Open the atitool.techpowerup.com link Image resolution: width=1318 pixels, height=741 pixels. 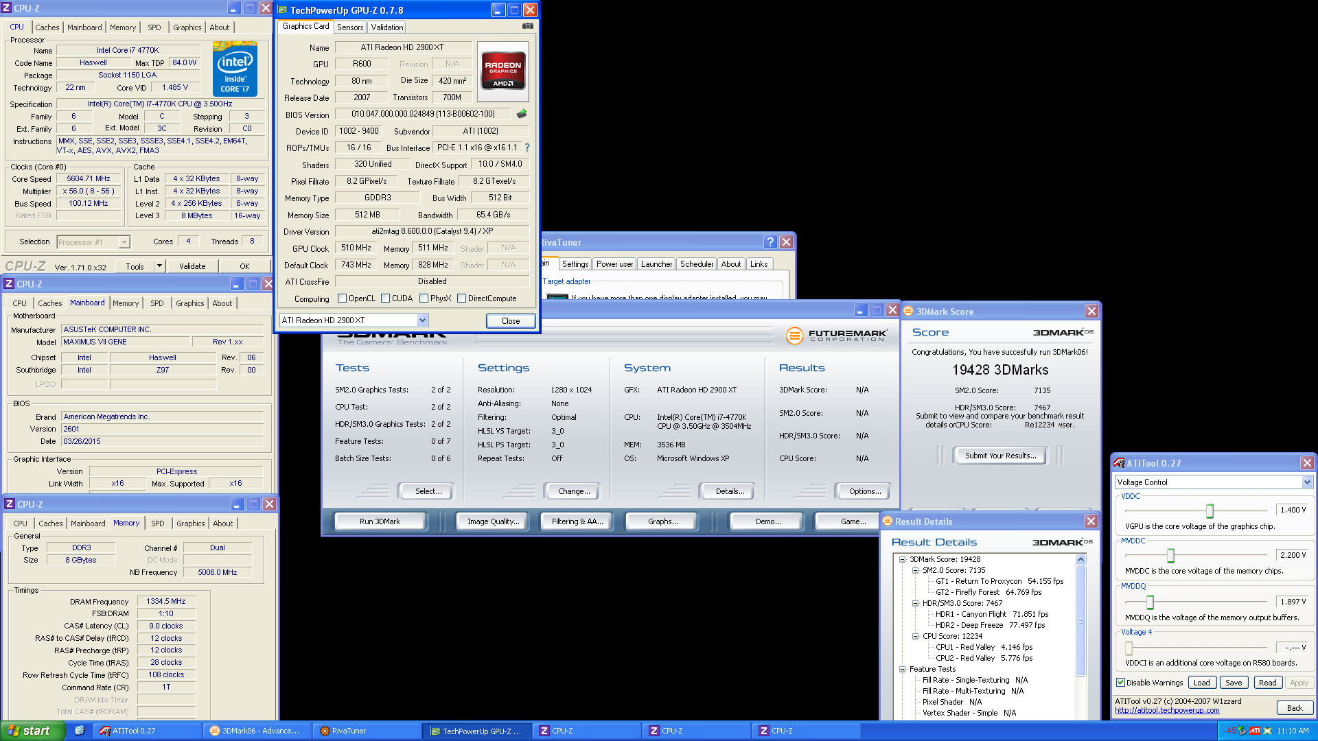[x=1167, y=710]
